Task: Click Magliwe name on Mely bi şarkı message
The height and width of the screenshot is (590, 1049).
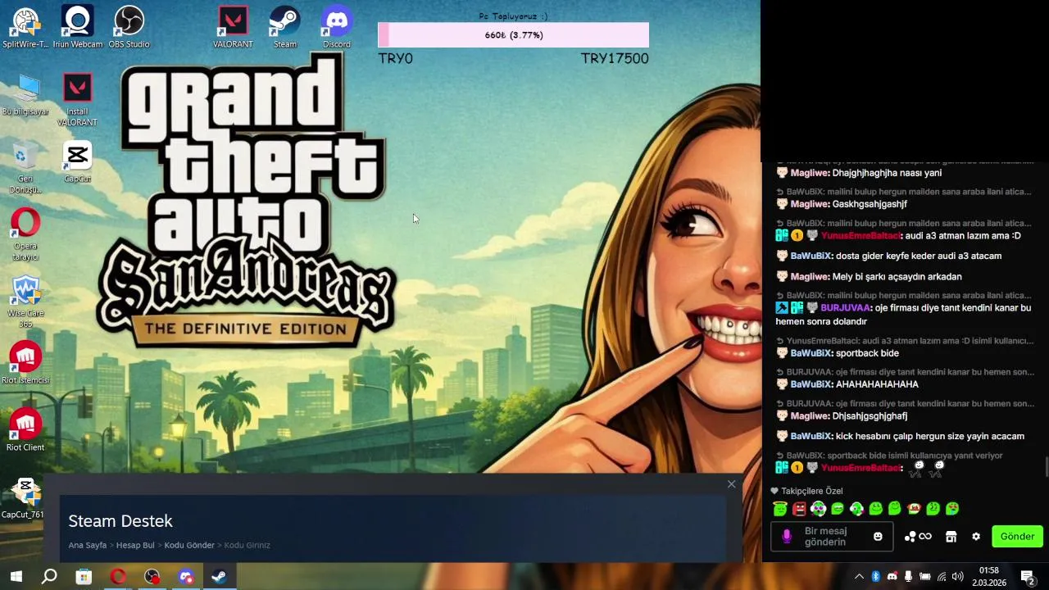Action: (x=810, y=277)
